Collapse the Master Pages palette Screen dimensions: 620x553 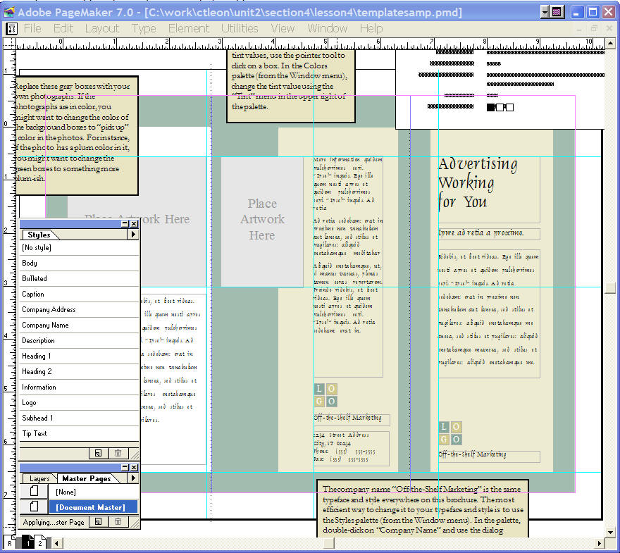coord(125,468)
